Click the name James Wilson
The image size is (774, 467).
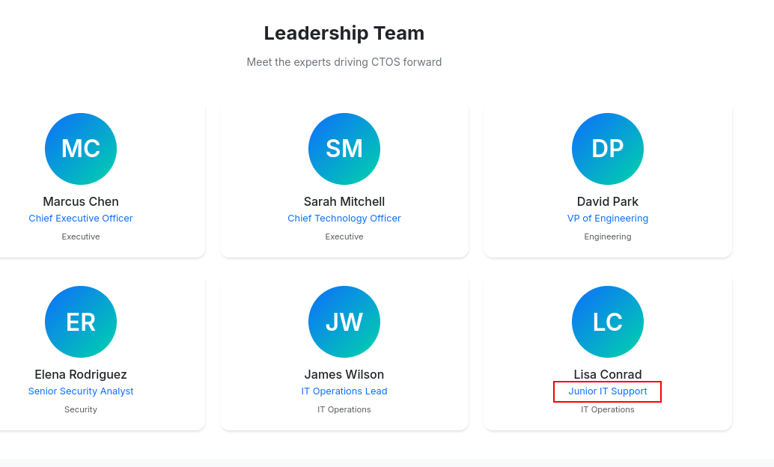click(x=344, y=374)
